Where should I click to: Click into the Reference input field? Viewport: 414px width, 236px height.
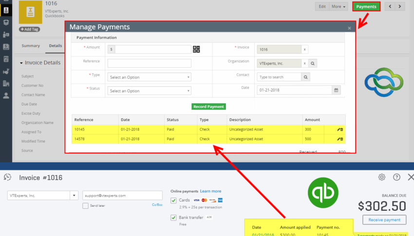point(149,63)
